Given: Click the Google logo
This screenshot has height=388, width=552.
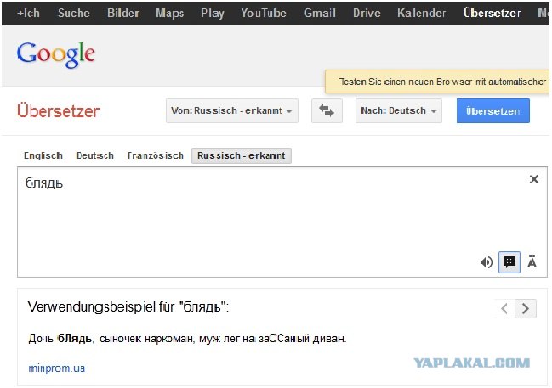Looking at the screenshot, I should point(56,54).
